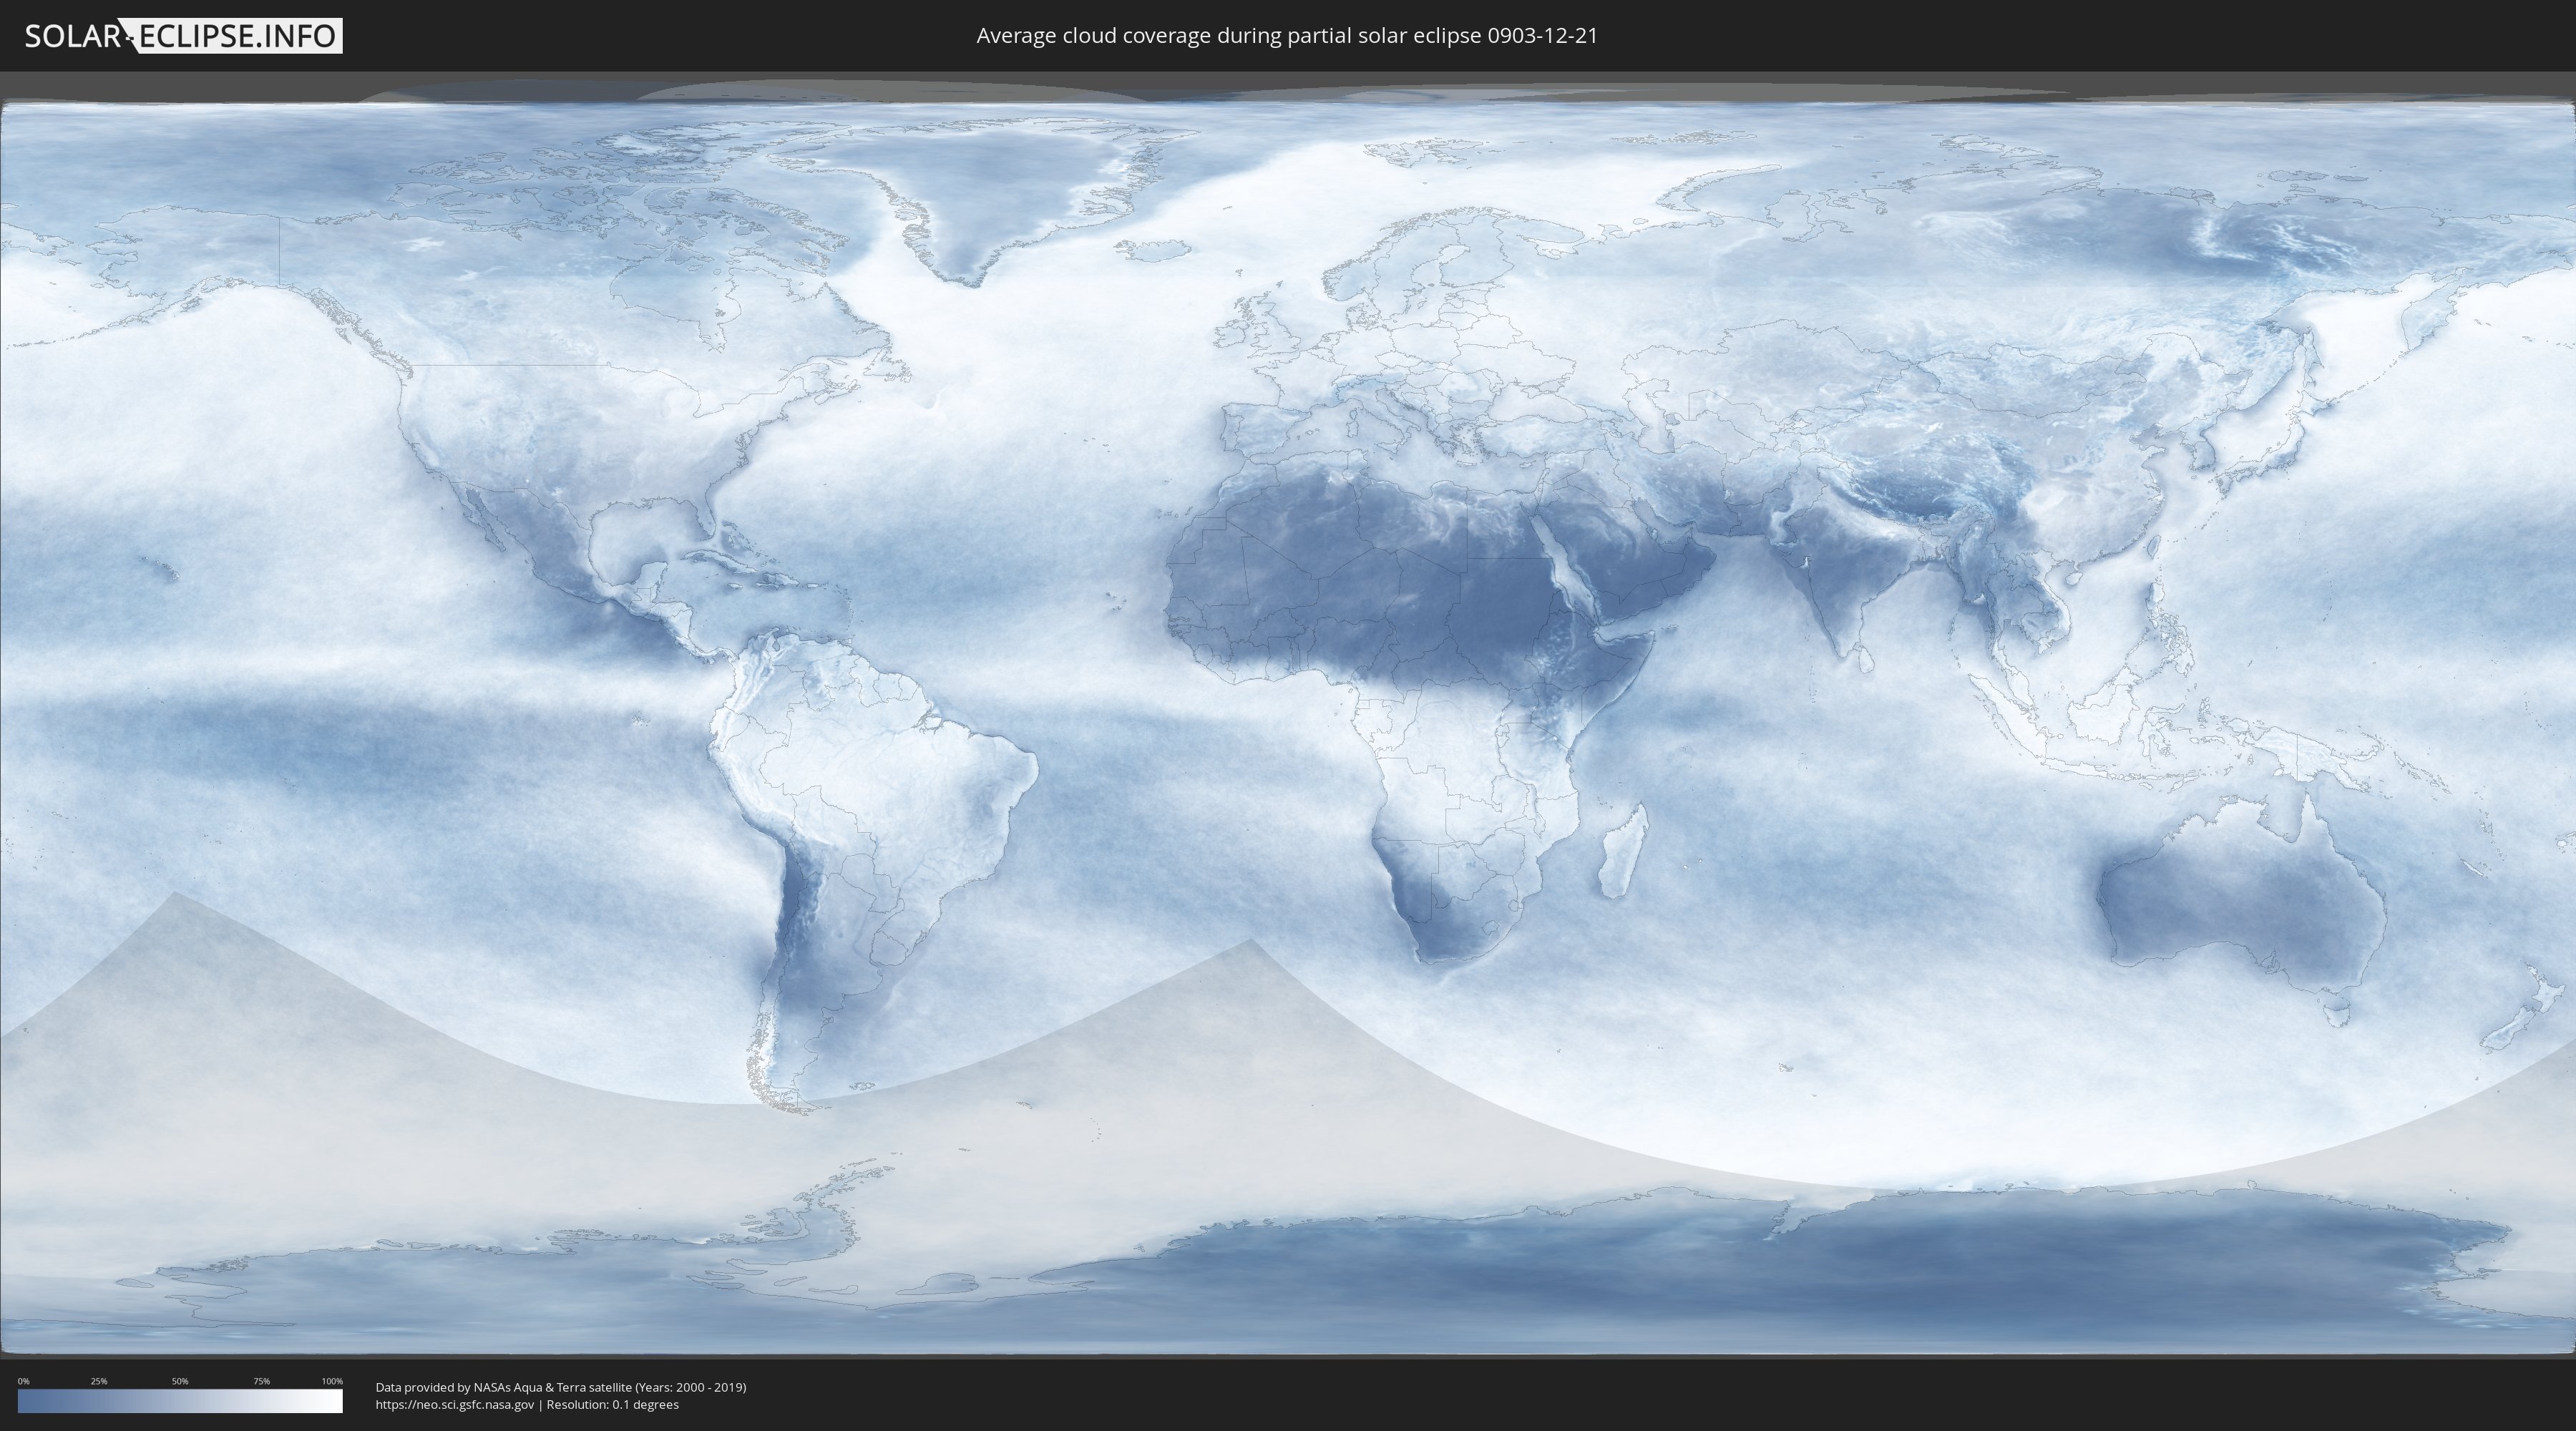Click the average cloud coverage title text
This screenshot has width=2576, height=1431.
tap(1286, 36)
